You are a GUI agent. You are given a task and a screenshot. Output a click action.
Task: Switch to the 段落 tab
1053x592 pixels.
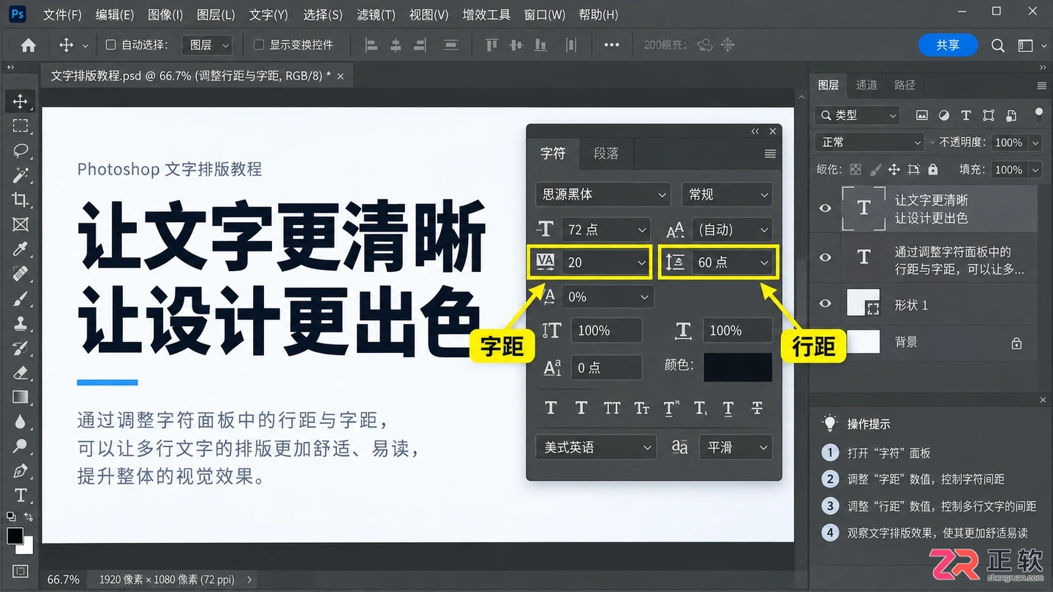click(606, 153)
